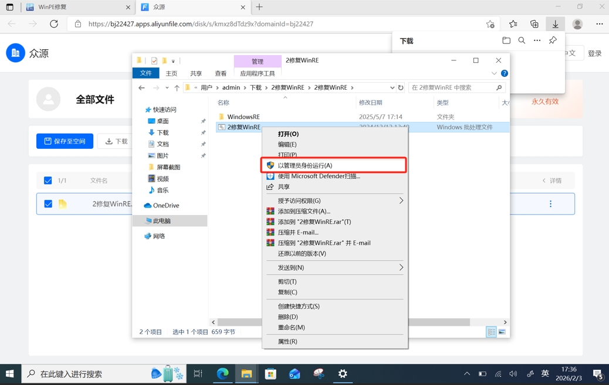The image size is (609, 385).
Task: Open the 查看 ribbon tab
Action: 221,74
